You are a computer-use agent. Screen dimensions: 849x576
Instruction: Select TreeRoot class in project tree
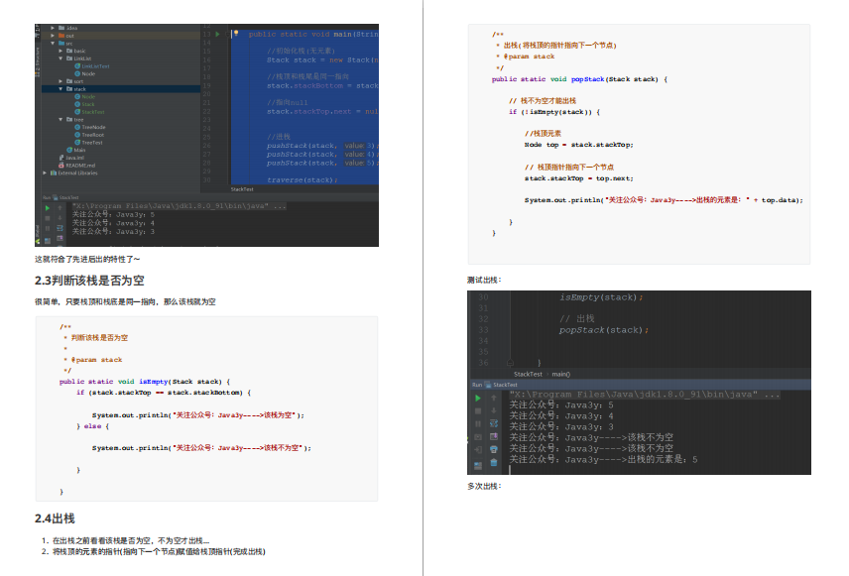point(89,135)
